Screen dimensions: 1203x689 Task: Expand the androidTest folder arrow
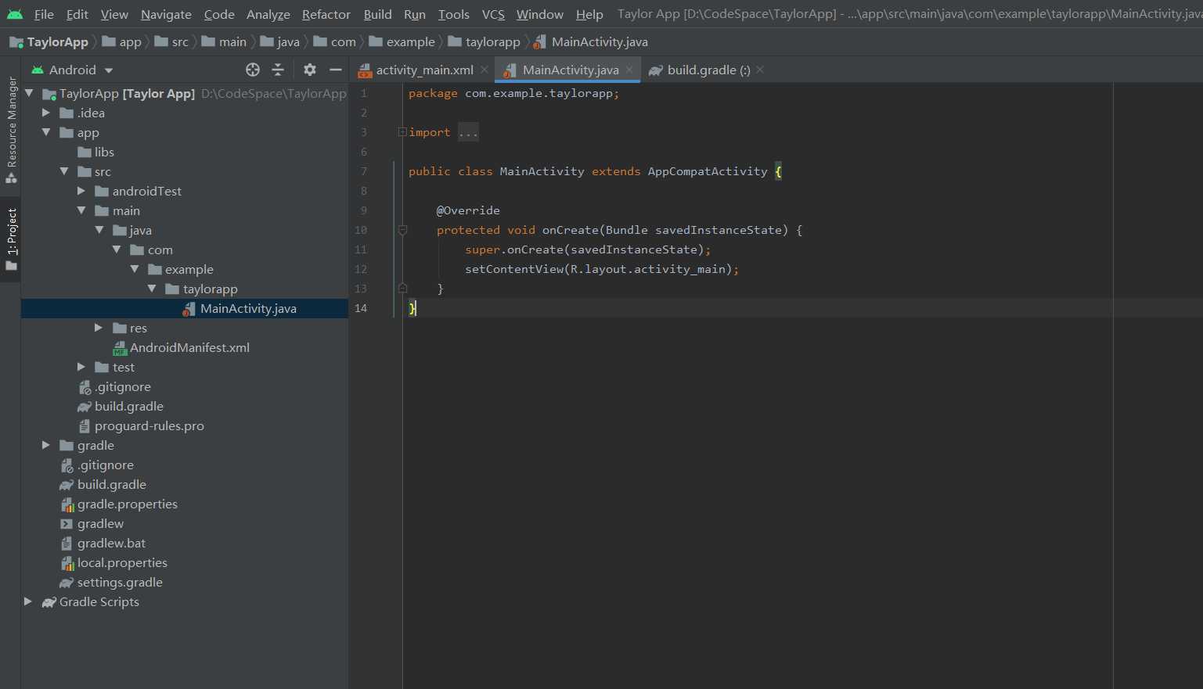(x=81, y=191)
